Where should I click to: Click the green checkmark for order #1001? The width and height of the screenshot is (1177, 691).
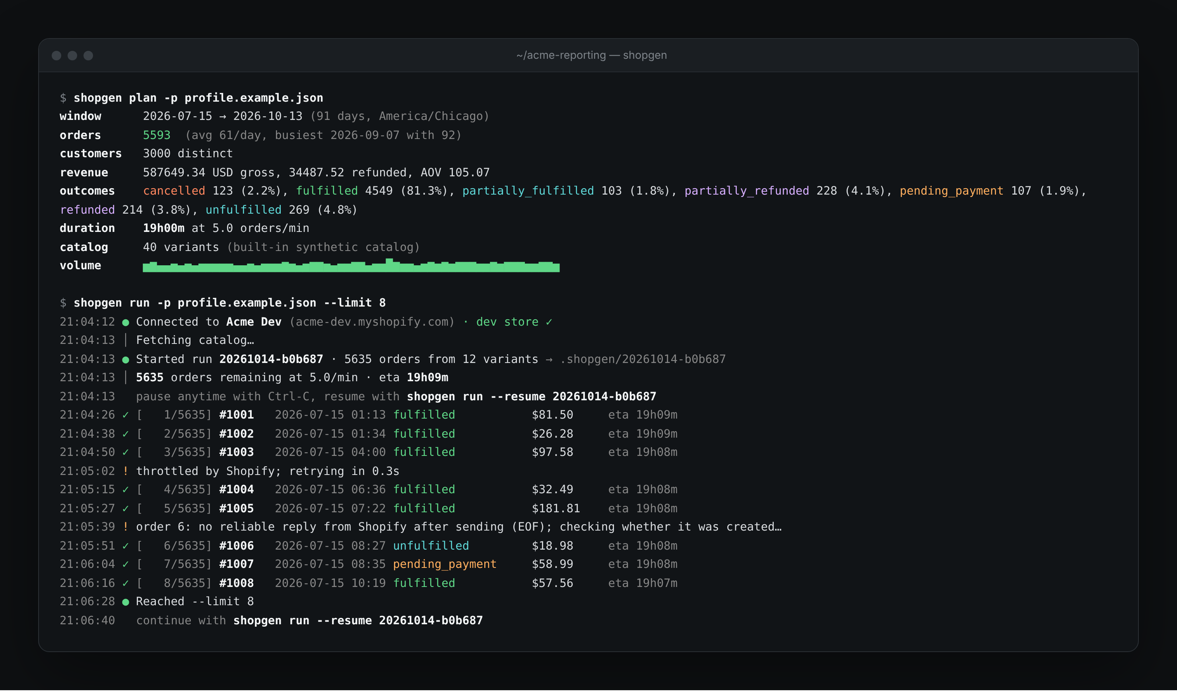pyautogui.click(x=125, y=415)
